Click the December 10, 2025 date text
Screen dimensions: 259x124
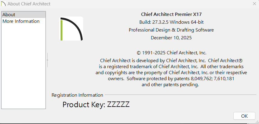171,38
